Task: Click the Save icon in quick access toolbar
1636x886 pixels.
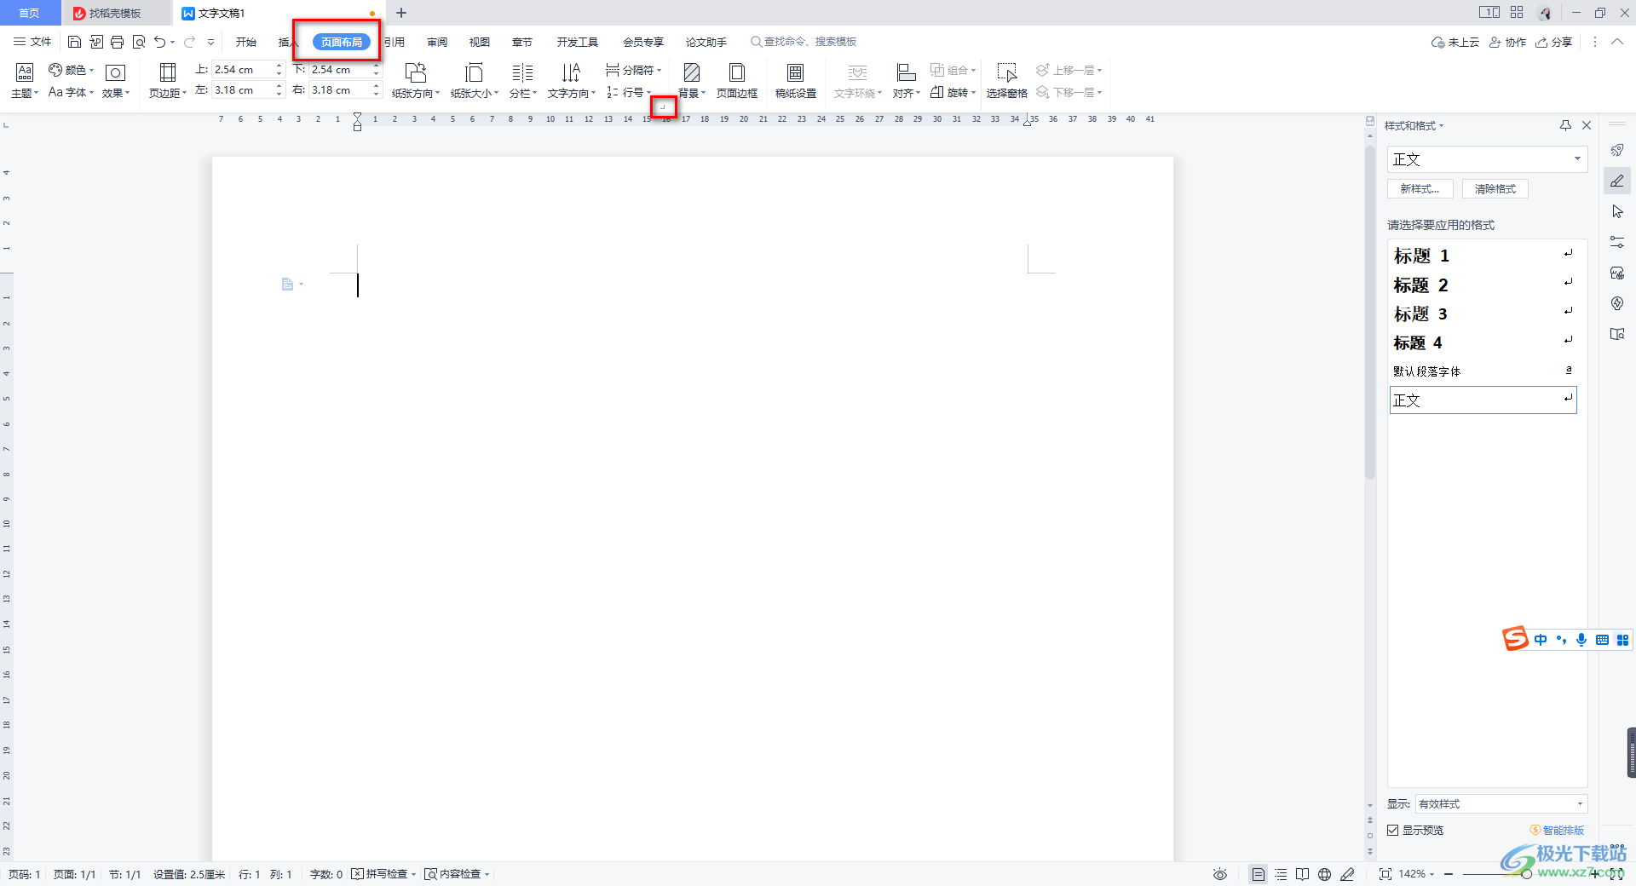Action: tap(74, 42)
